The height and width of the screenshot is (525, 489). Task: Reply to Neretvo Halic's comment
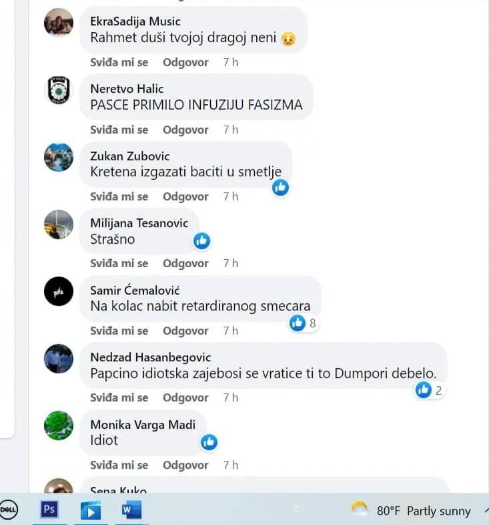185,130
